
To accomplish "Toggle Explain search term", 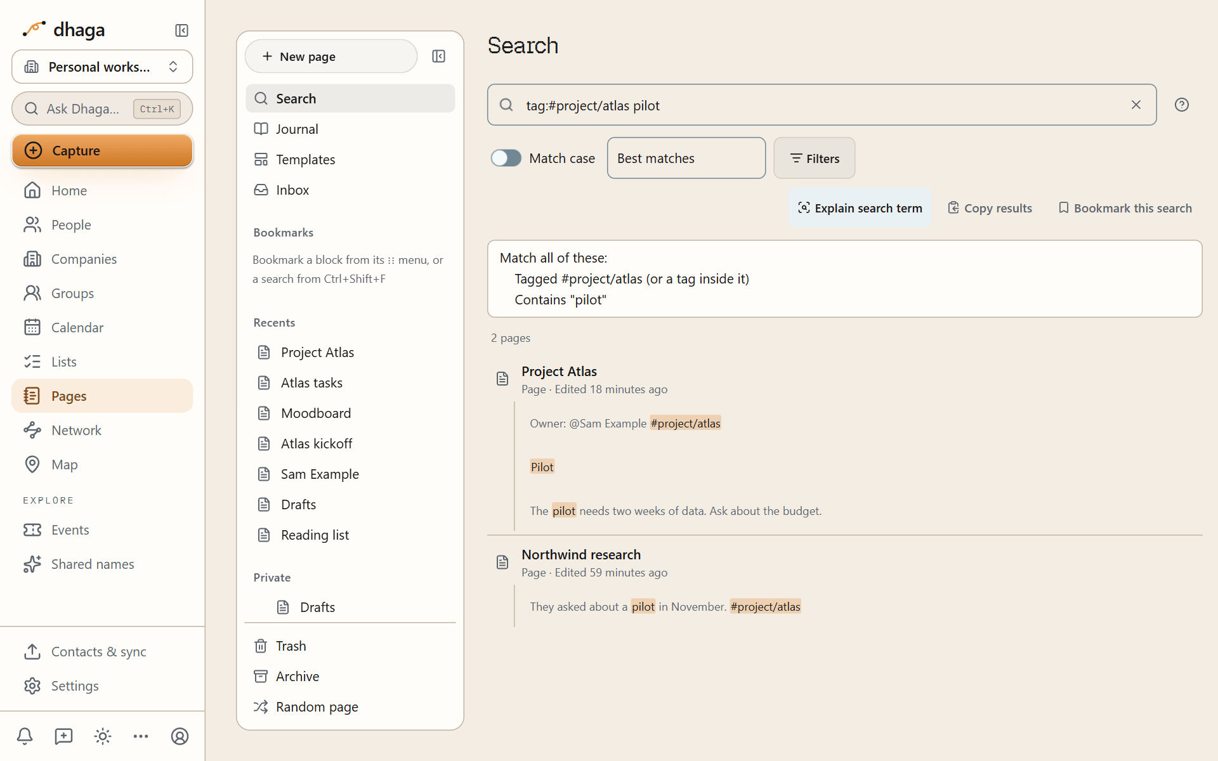I will point(859,208).
